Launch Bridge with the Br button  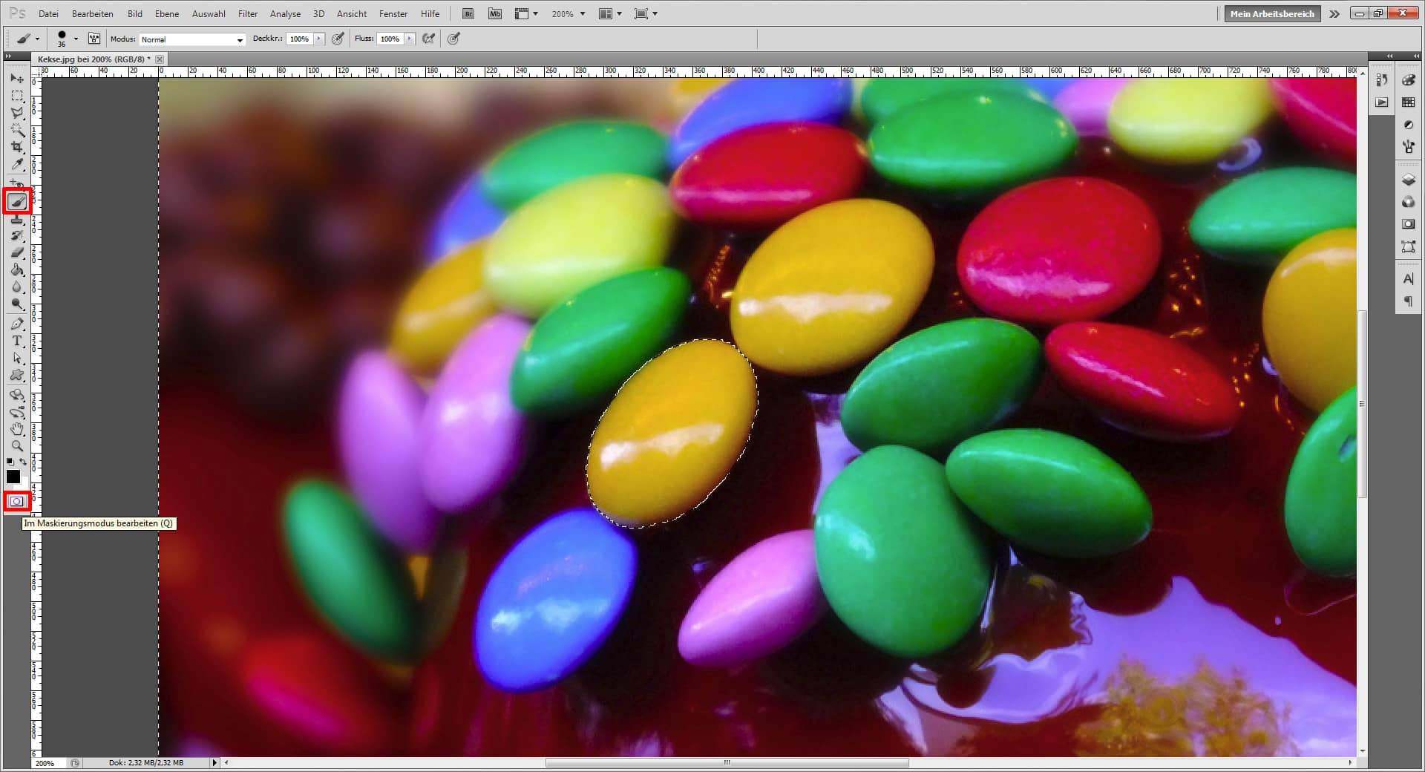(x=468, y=13)
